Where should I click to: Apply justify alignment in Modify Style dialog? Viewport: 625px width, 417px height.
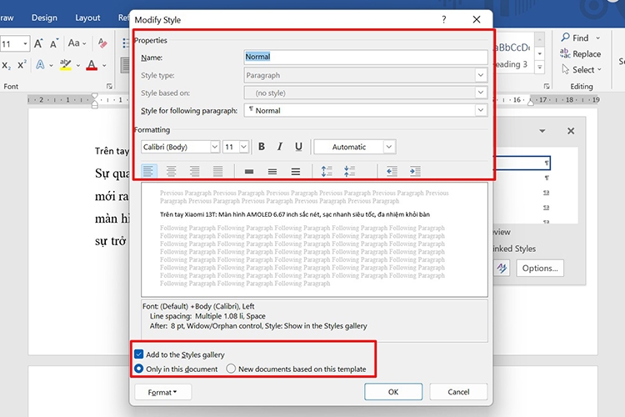click(x=217, y=172)
